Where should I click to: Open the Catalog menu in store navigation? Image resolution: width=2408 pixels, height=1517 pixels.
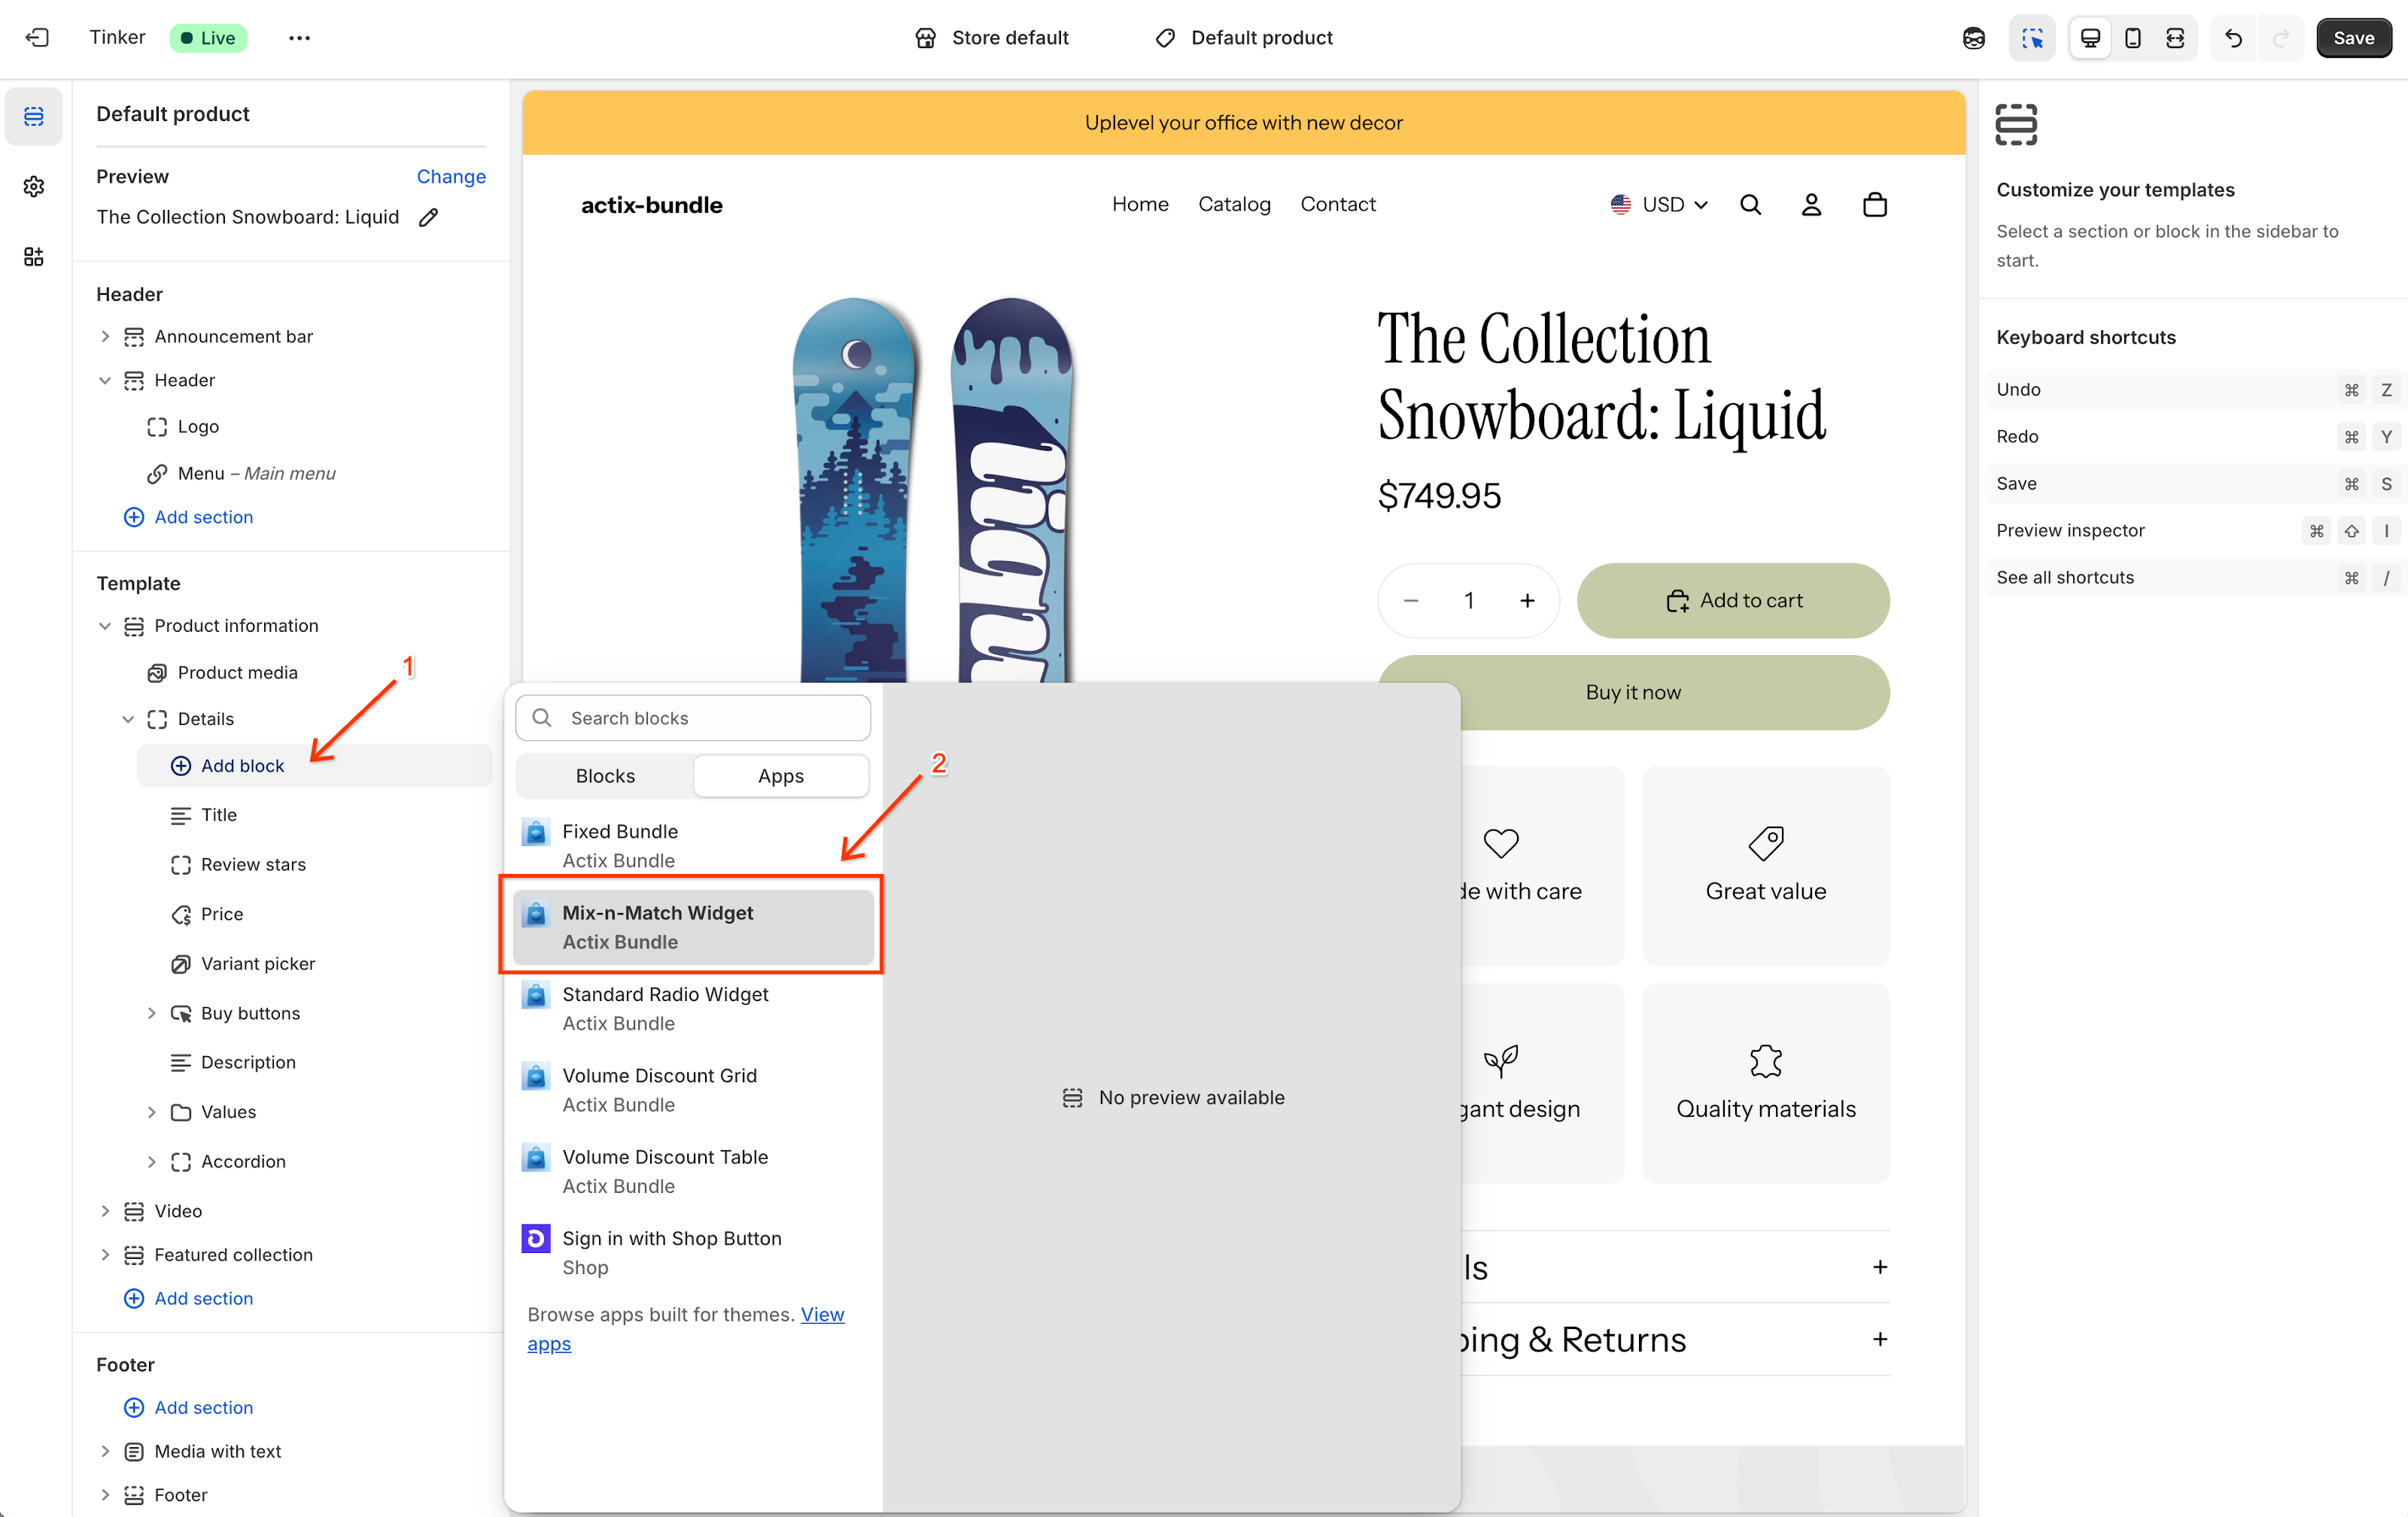[1234, 204]
